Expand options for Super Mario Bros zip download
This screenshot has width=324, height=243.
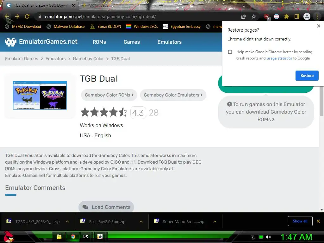point(215,221)
